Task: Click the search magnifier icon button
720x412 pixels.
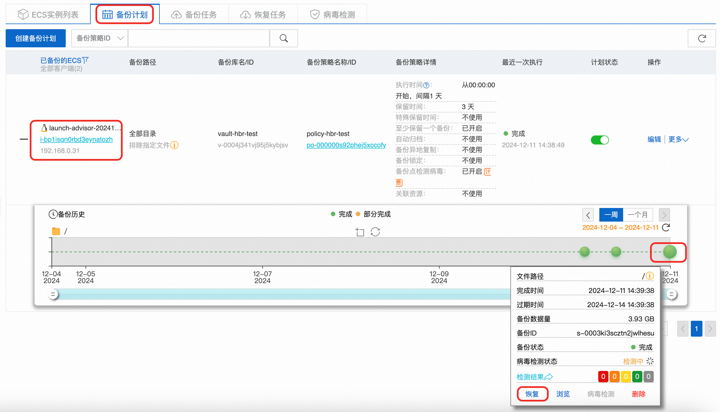Action: coord(284,38)
